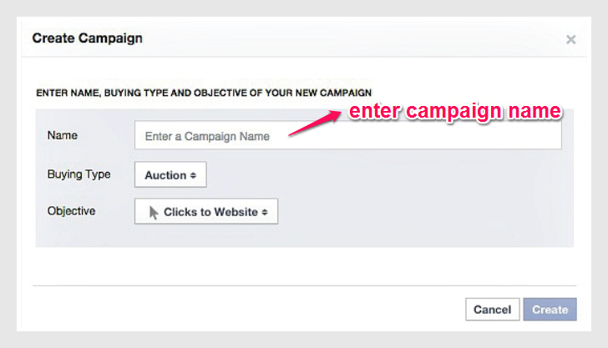608x348 pixels.
Task: Click the red enter campaign name annotation
Action: [454, 112]
